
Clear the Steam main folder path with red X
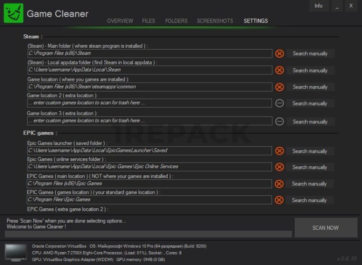point(280,53)
